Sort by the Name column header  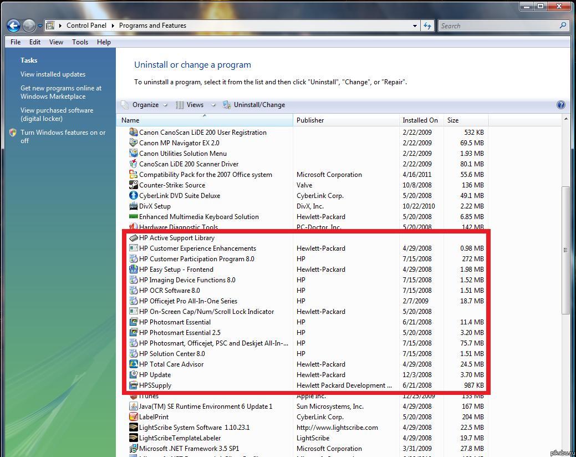[205, 120]
